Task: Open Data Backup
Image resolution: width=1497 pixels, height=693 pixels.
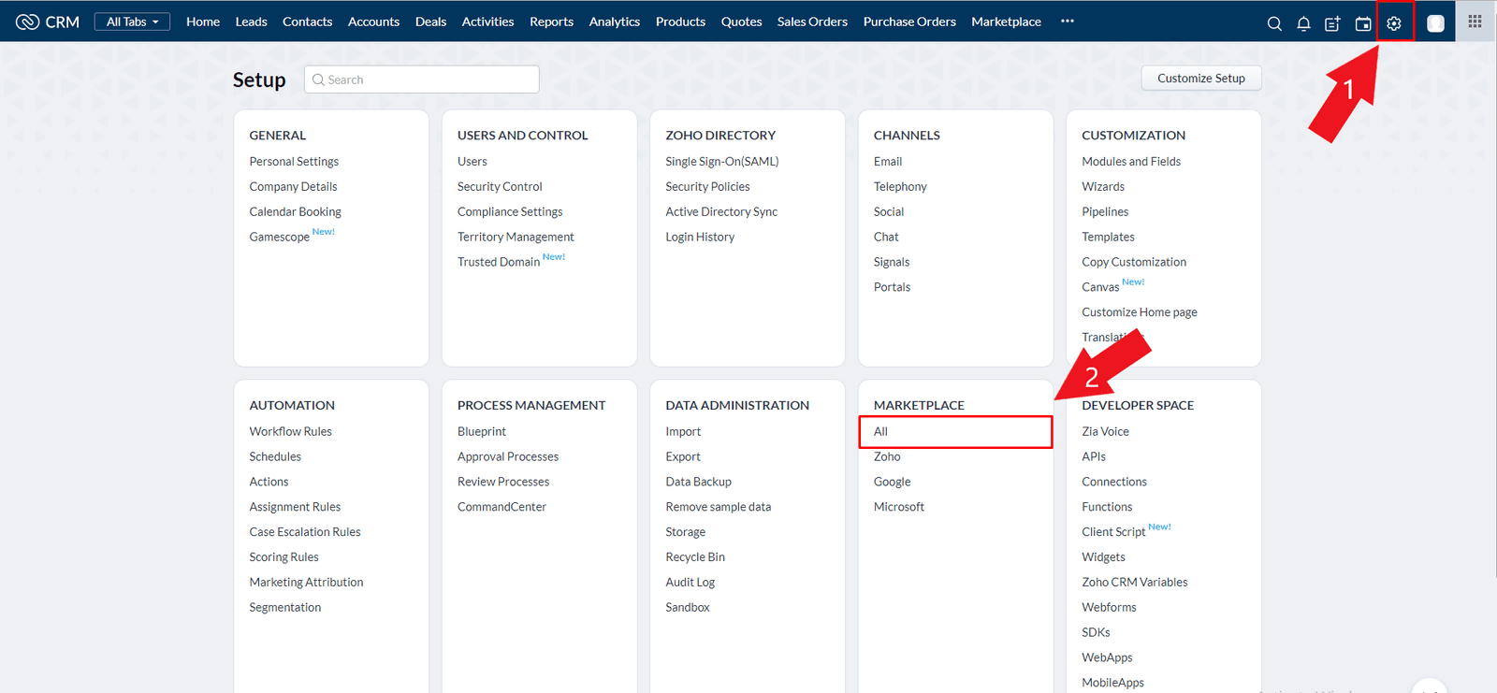Action: (x=698, y=483)
